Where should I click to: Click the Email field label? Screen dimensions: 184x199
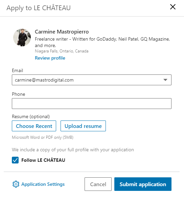[17, 70]
